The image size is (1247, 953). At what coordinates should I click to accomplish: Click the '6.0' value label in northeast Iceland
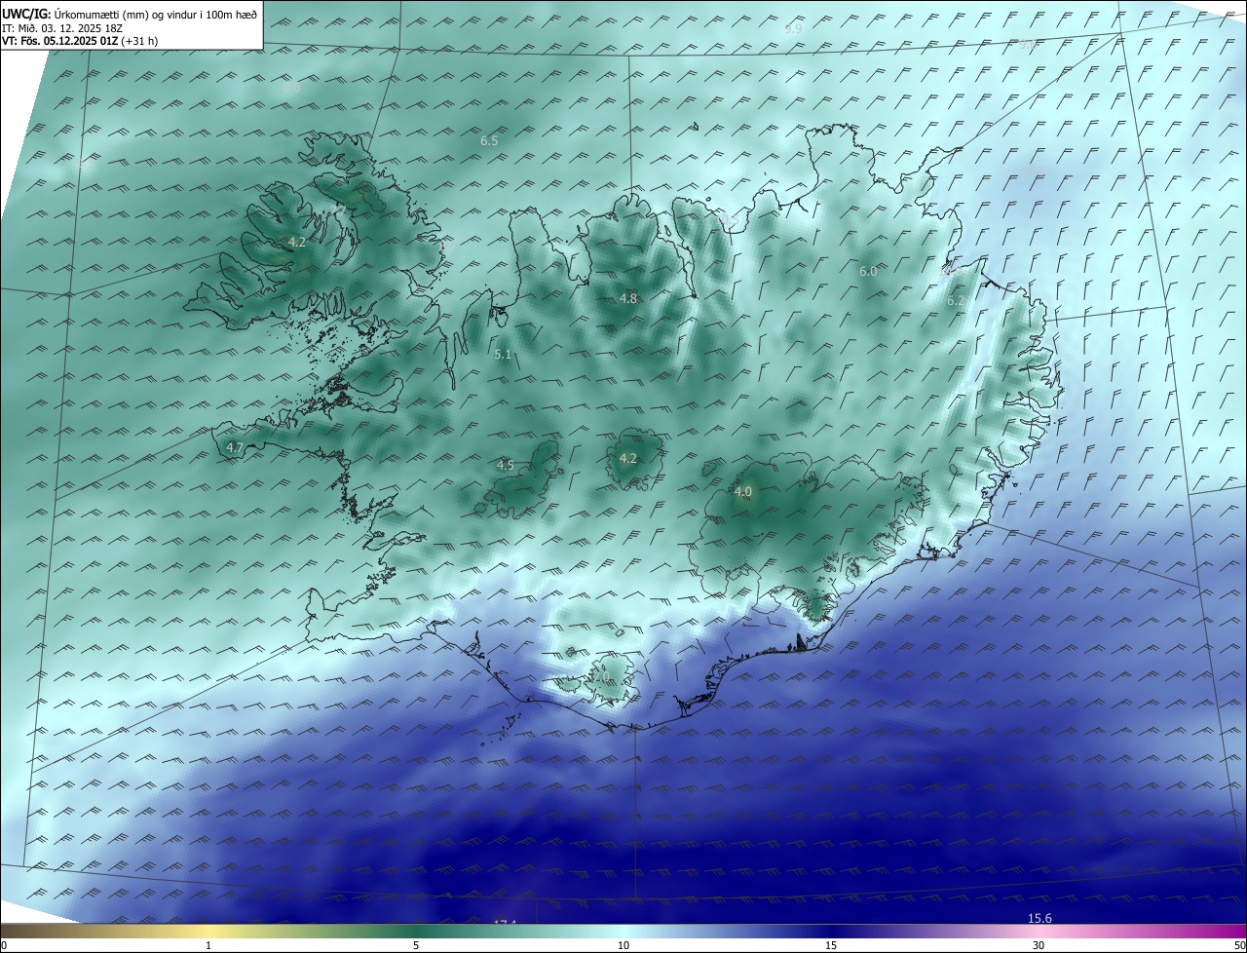pos(868,272)
